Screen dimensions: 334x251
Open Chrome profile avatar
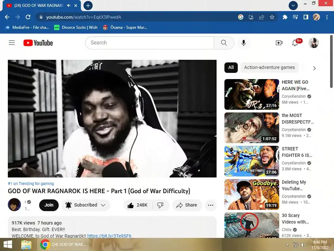tap(316, 17)
